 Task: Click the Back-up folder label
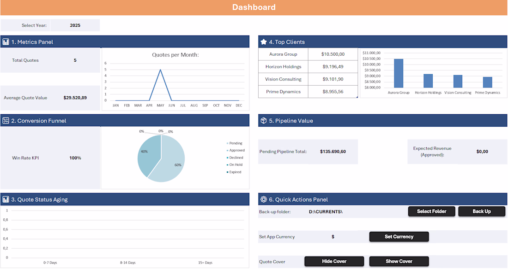275,212
